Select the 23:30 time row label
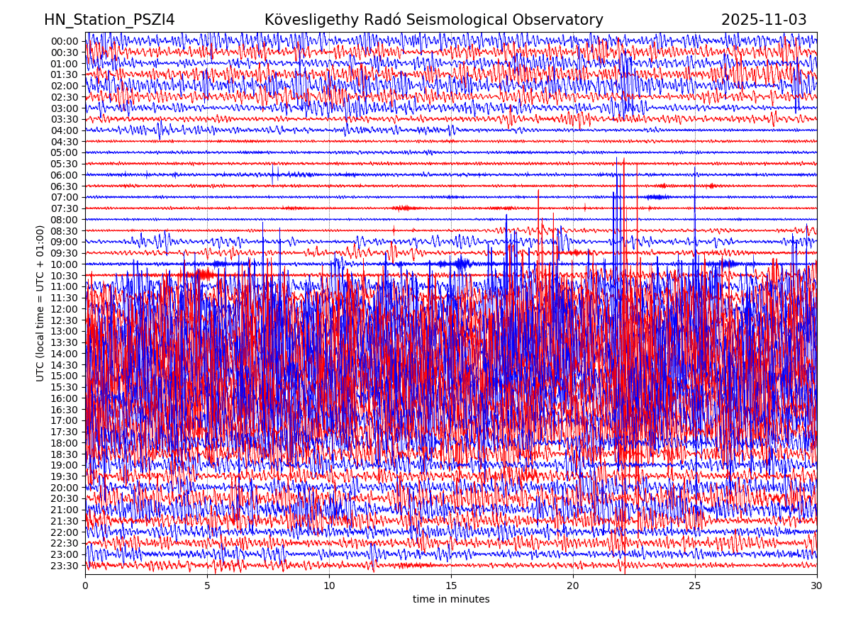Viewport: 851px width, 638px height. pos(65,566)
